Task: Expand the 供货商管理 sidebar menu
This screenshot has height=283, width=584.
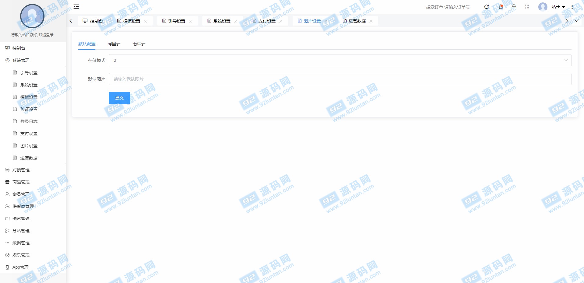Action: click(33, 206)
